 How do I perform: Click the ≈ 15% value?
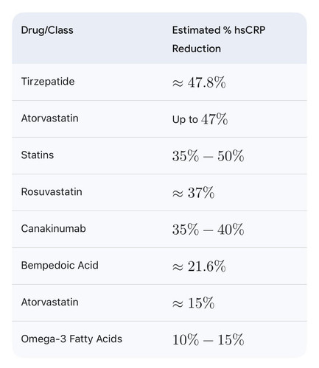coord(193,303)
